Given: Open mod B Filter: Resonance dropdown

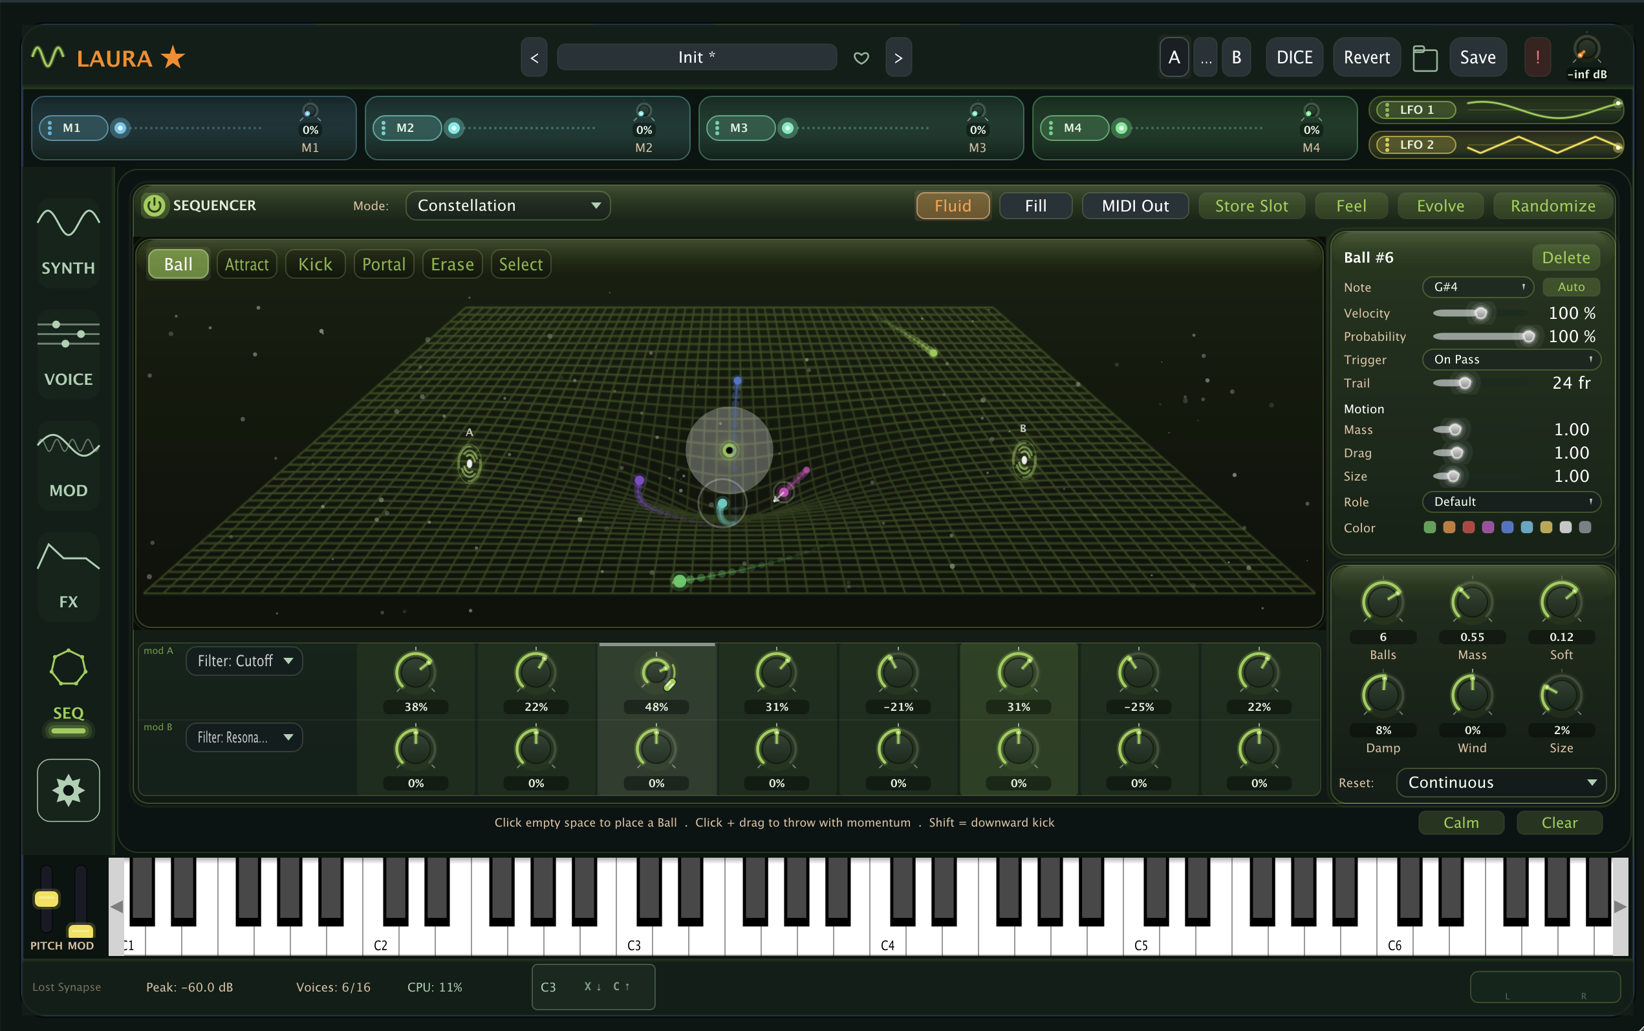Looking at the screenshot, I should 244,737.
